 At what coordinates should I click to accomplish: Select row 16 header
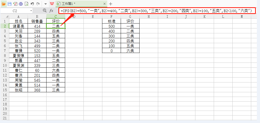(x=5, y=95)
